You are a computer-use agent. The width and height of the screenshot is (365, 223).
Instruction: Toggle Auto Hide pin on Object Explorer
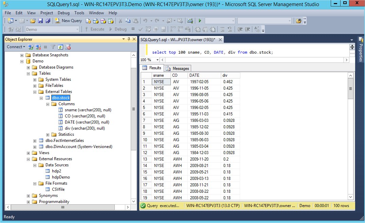(128, 39)
